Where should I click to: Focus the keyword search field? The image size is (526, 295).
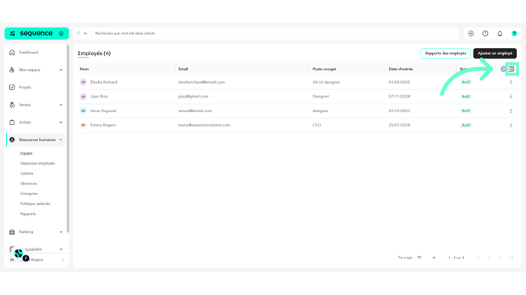pos(275,34)
